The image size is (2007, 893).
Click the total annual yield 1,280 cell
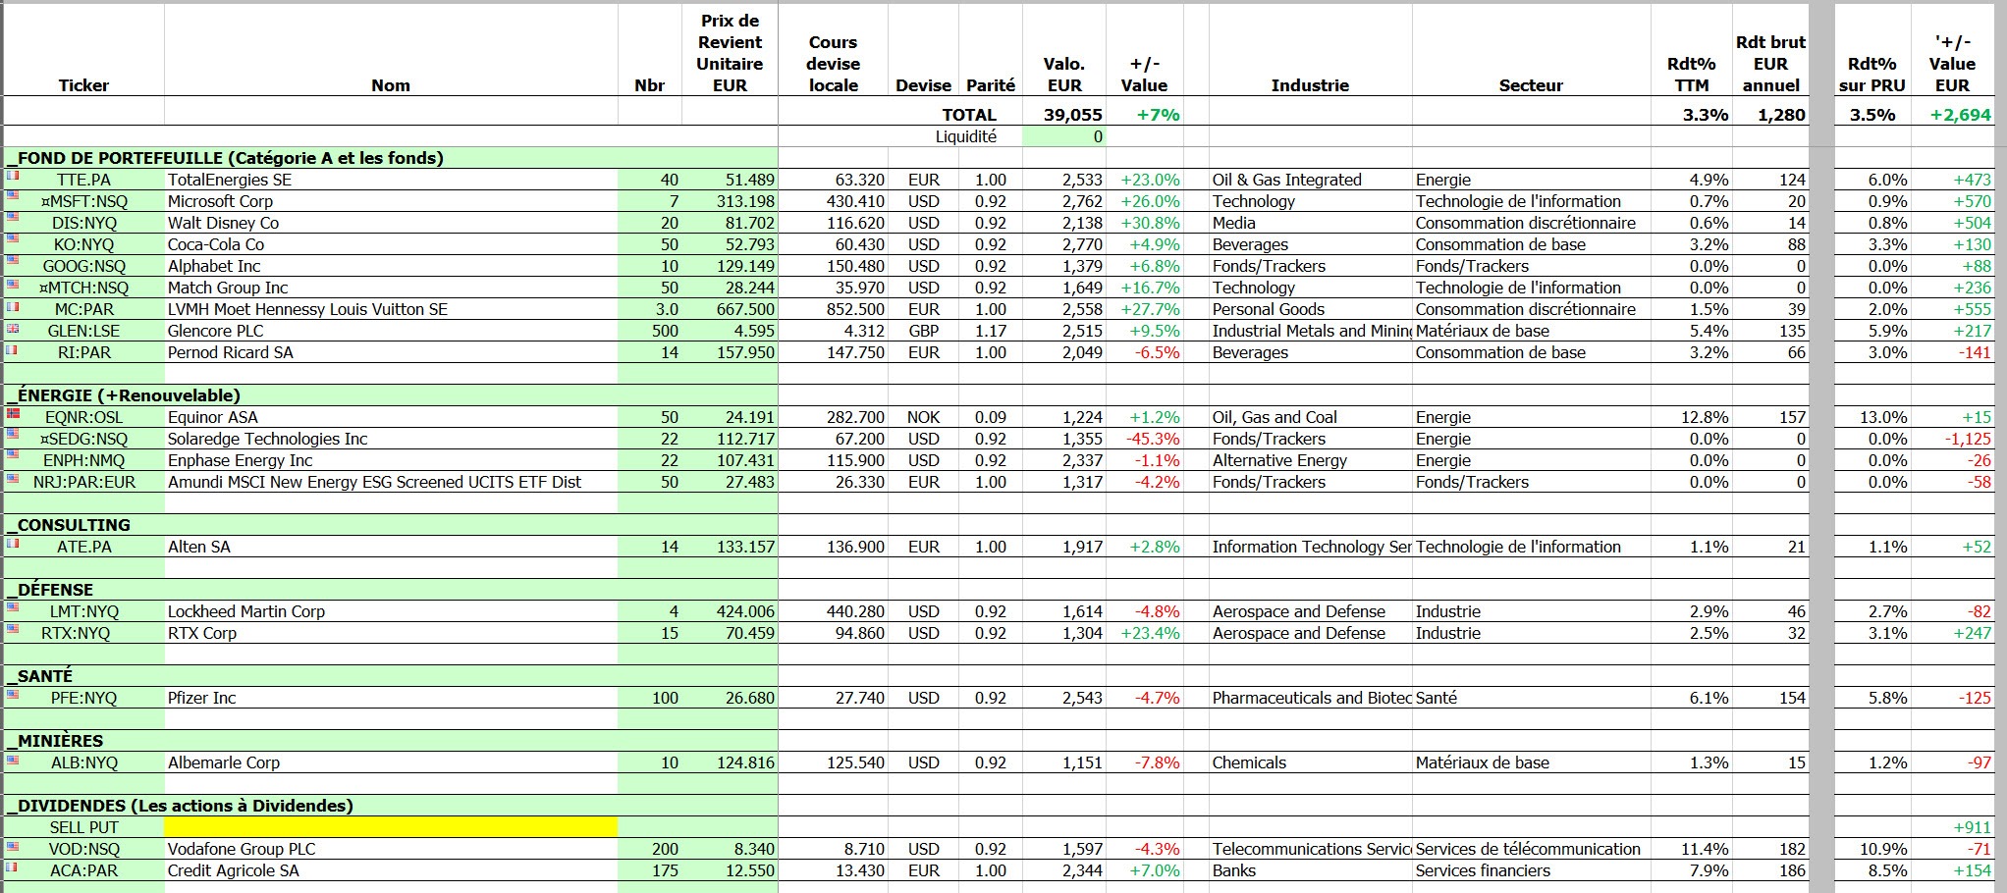(x=1770, y=114)
